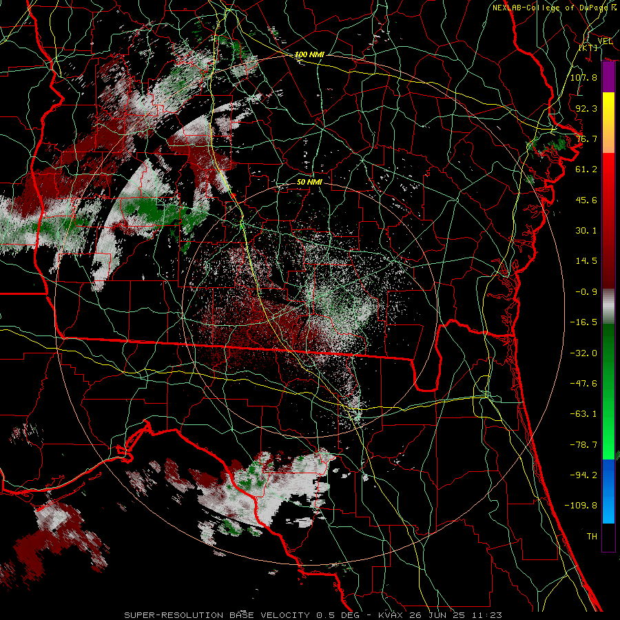Click the -32.0 velocity scale value
The image size is (620, 620).
pos(583,353)
